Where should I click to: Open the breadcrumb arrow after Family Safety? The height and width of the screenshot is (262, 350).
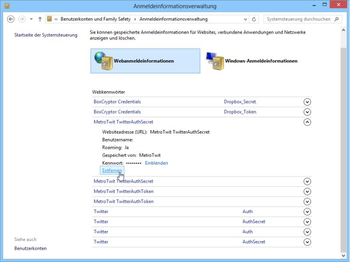(x=135, y=19)
